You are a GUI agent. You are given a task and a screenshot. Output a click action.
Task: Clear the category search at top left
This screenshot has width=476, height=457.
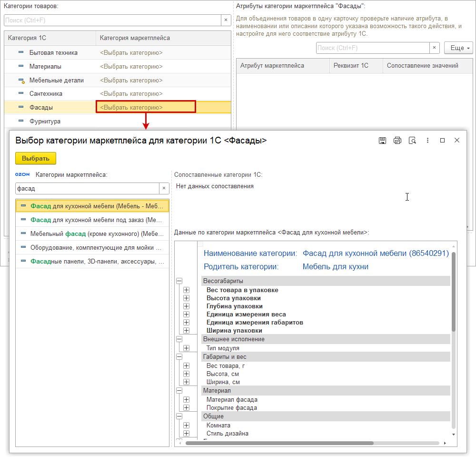pyautogui.click(x=226, y=20)
